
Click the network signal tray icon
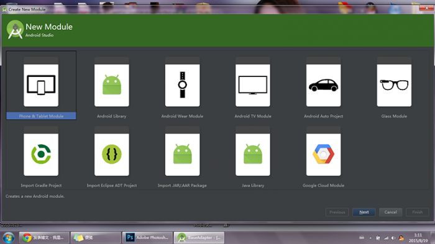click(386, 238)
